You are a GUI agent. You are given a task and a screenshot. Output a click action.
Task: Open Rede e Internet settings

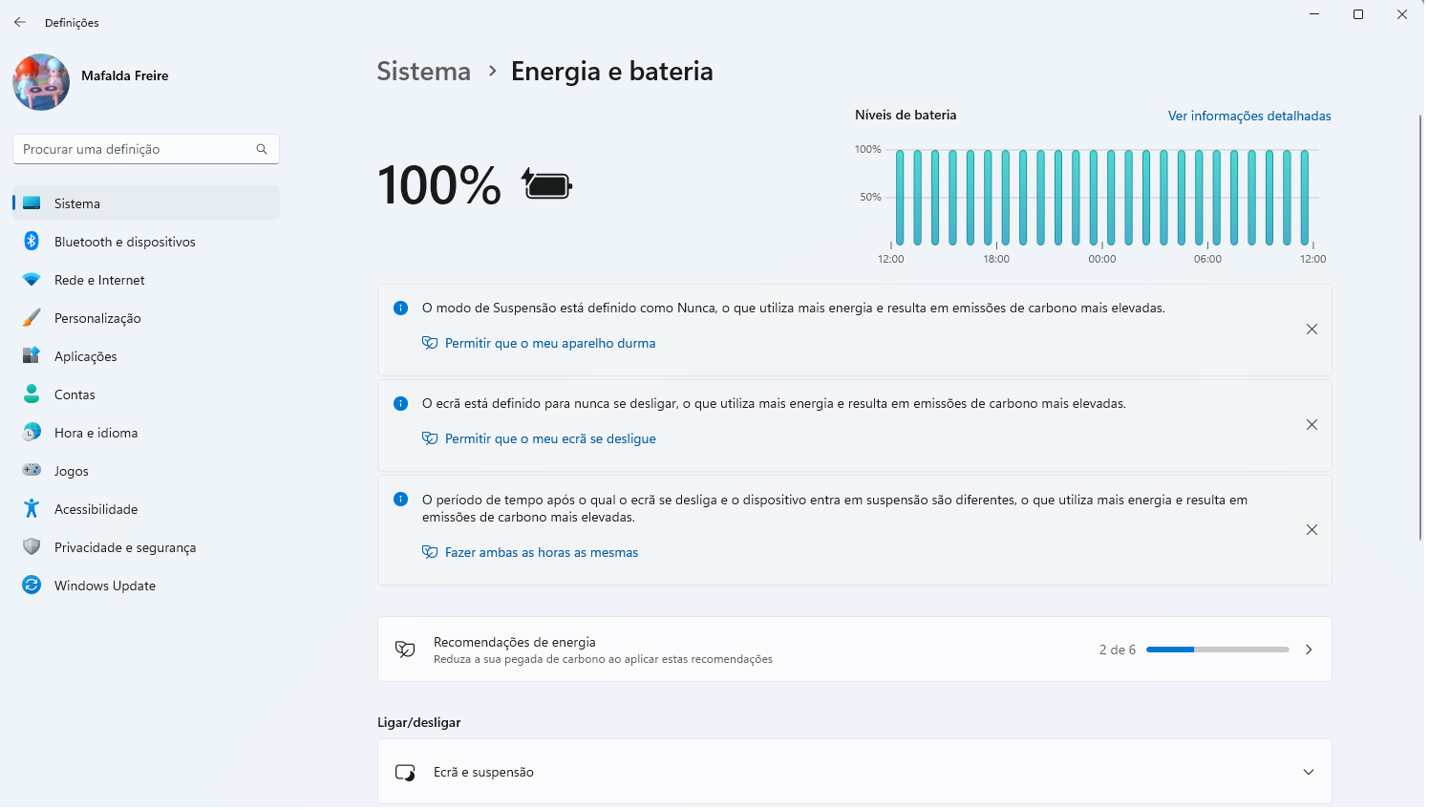[99, 280]
